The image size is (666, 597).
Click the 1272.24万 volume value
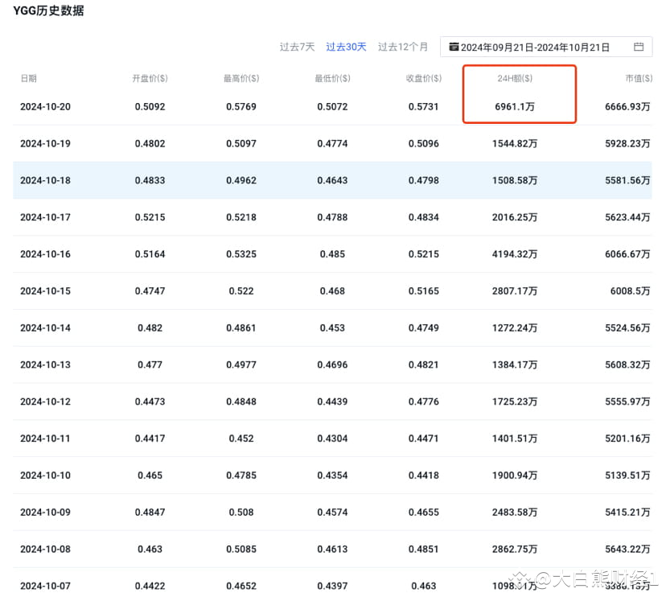click(x=515, y=328)
